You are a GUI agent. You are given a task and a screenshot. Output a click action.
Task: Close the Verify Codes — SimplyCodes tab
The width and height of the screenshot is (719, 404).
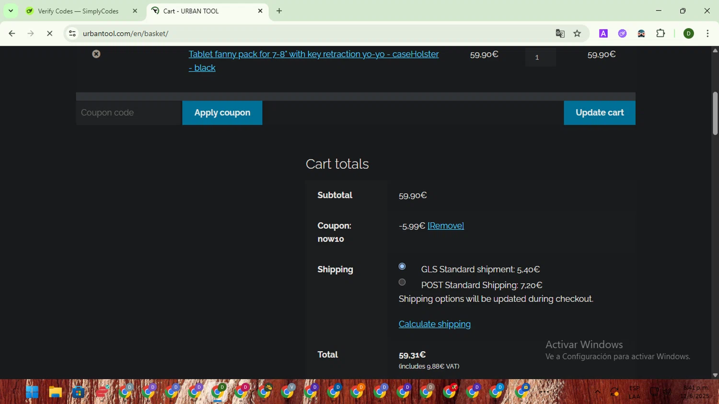(135, 11)
